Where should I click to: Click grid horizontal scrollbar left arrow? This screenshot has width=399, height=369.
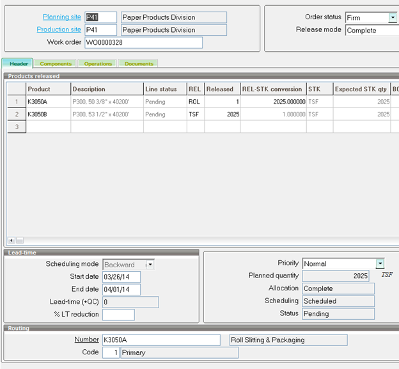[11, 240]
